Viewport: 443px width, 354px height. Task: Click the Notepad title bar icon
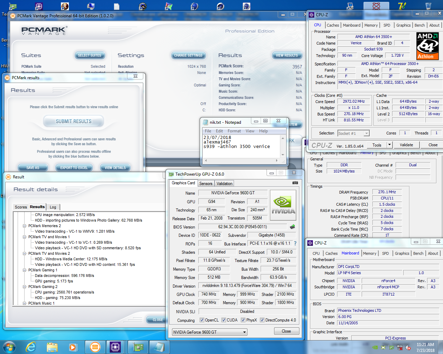[x=206, y=122]
